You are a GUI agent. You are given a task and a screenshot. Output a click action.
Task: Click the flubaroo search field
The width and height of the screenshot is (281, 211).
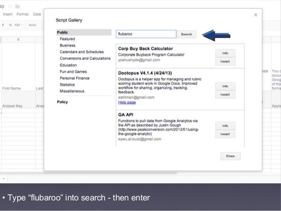click(x=146, y=34)
